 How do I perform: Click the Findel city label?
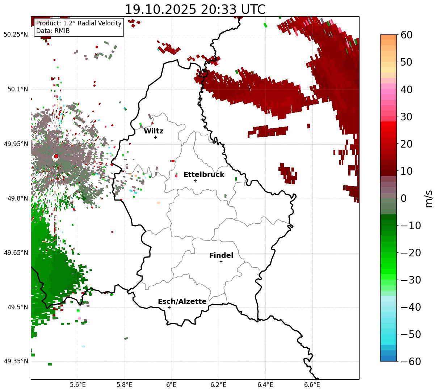click(221, 255)
